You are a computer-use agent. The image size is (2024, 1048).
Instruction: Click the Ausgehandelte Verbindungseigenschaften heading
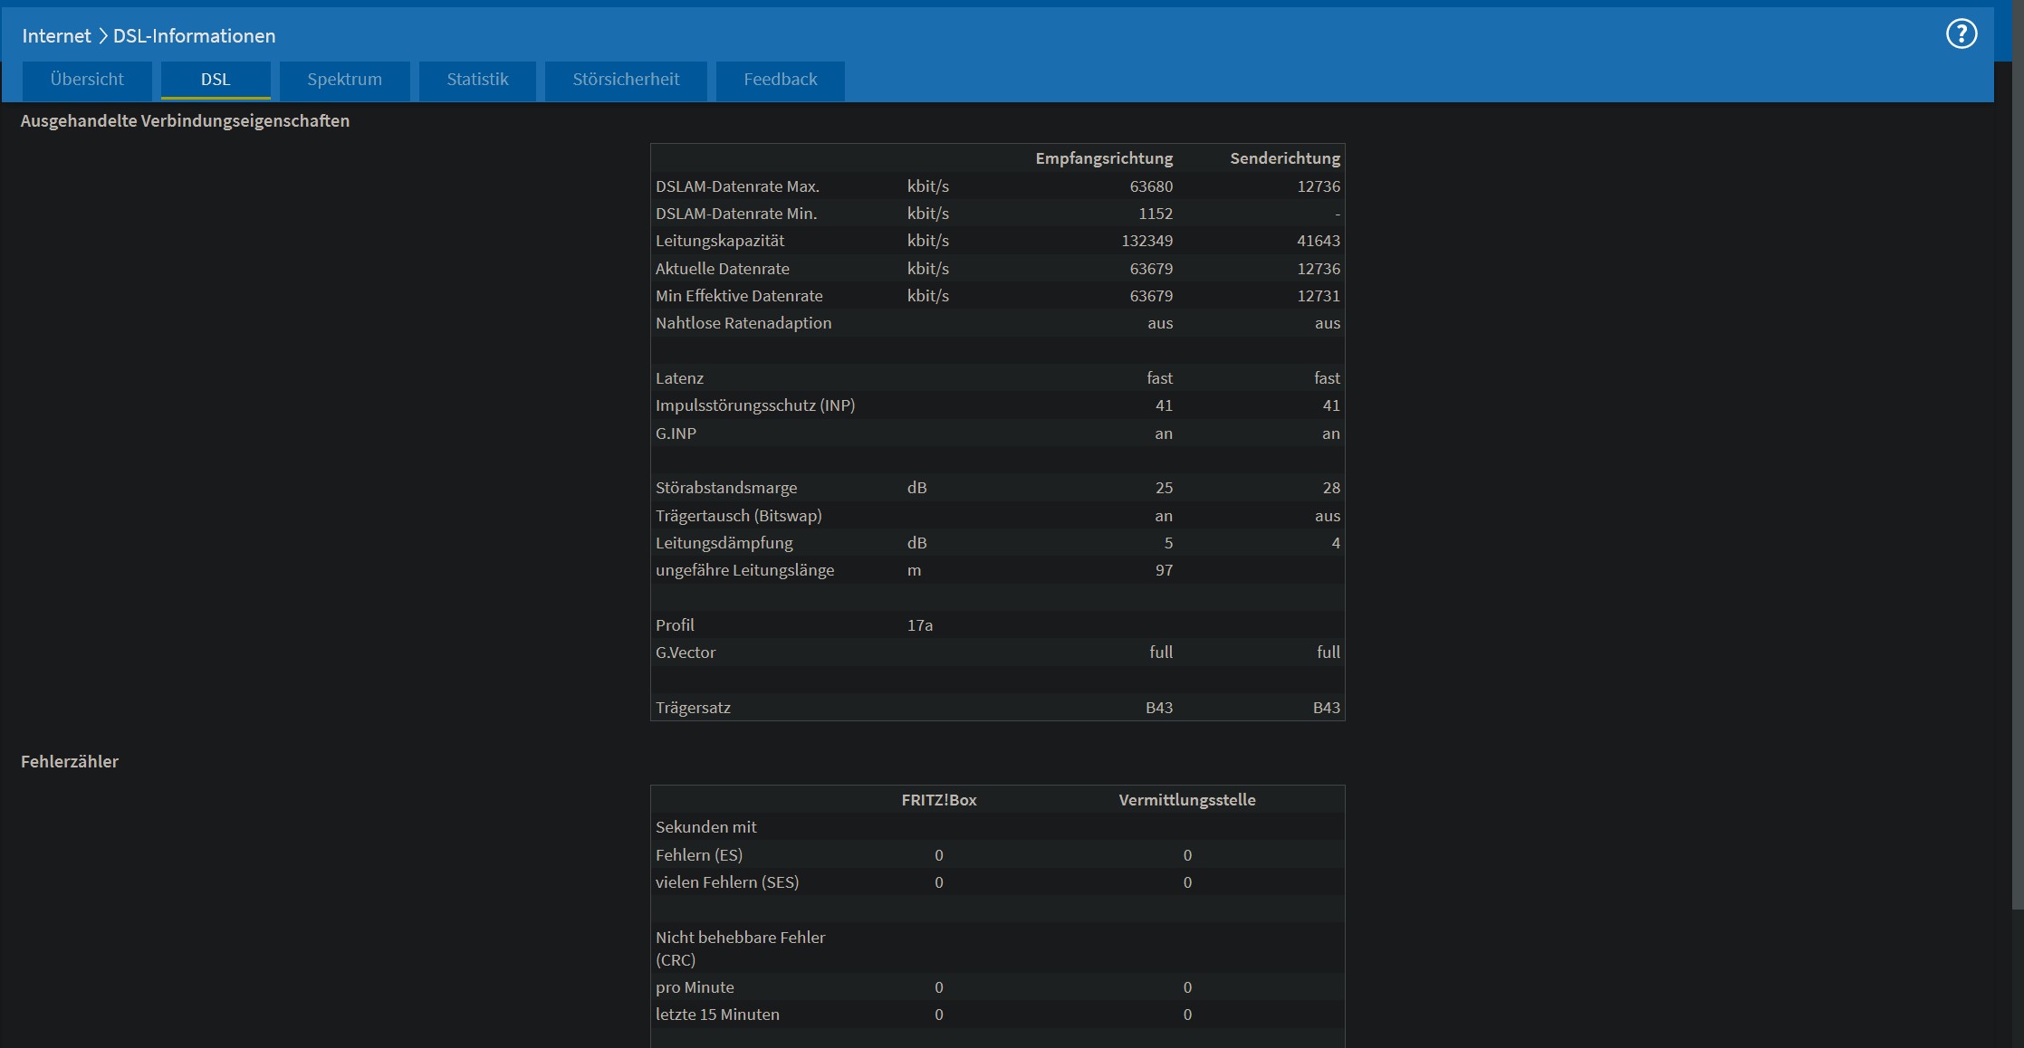(185, 121)
